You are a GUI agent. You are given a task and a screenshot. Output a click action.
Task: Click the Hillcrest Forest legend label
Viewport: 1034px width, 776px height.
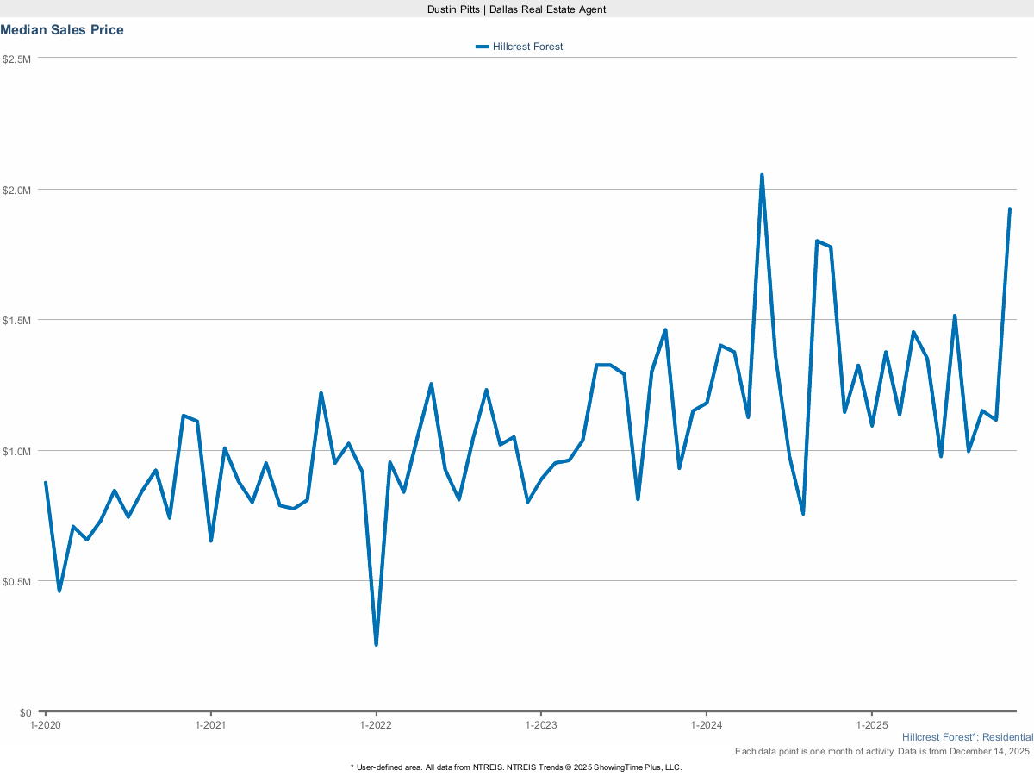tap(527, 47)
